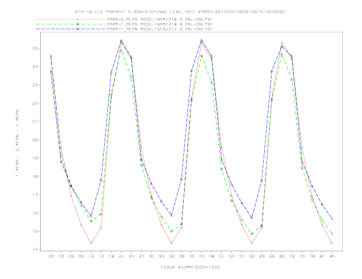Image resolution: width=362 pixels, height=279 pixels.
Task: Click the x-axis forecast hour label 21
Action: pyautogui.click(x=121, y=256)
